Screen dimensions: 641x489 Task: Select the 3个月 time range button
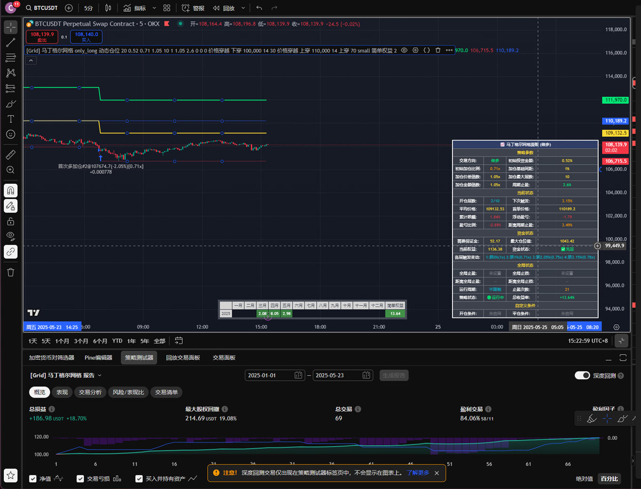point(81,341)
